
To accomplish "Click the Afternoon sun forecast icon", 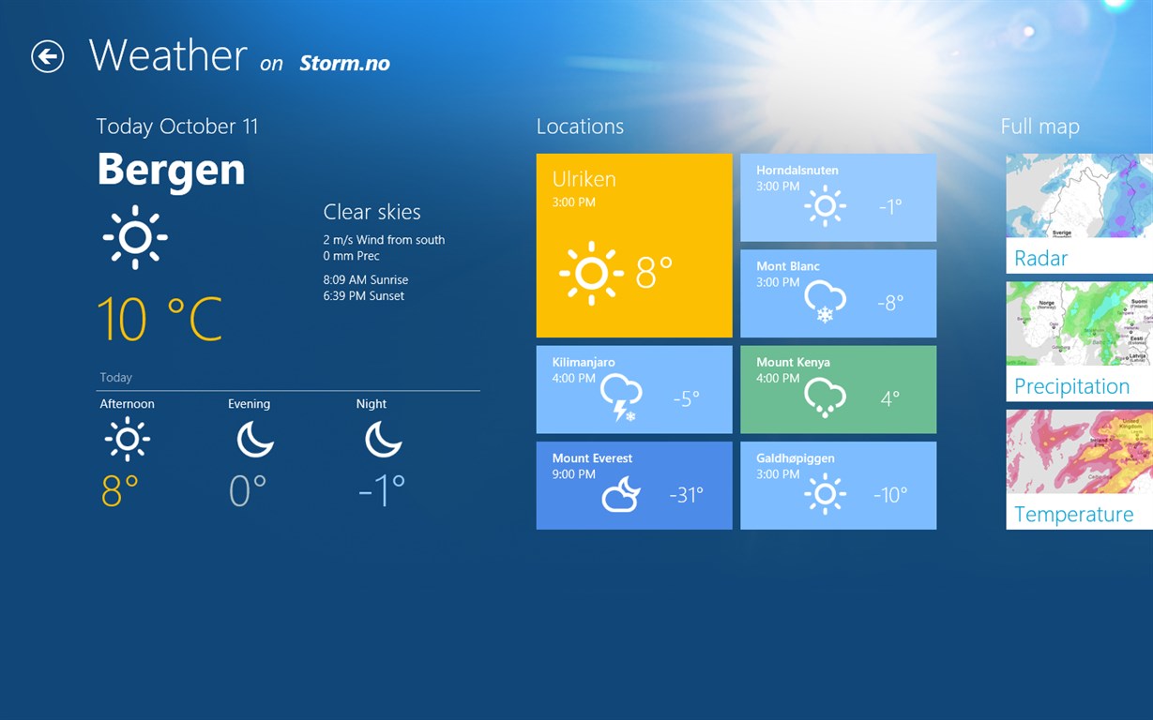I will pos(127,439).
